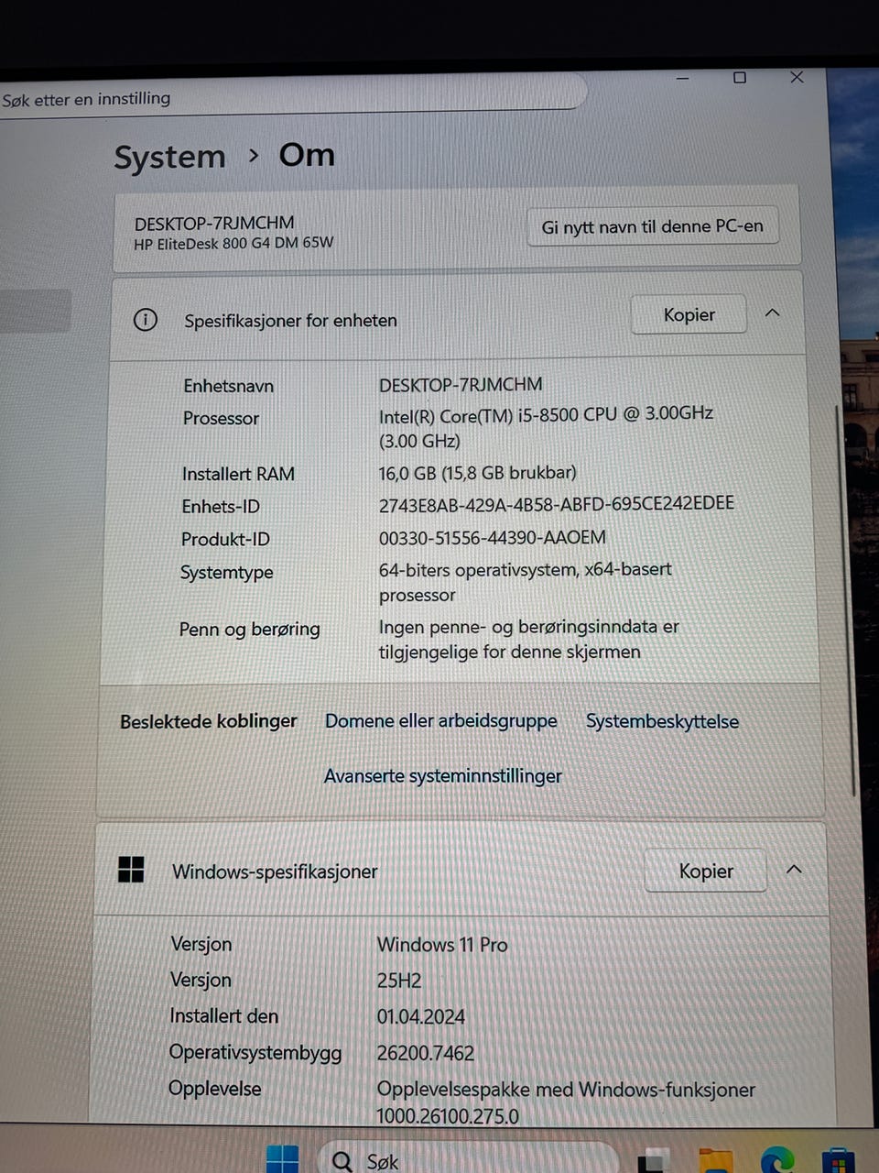The image size is (879, 1173).
Task: Click the Ingen penne- og berøringsinndata text
Action: tap(529, 639)
